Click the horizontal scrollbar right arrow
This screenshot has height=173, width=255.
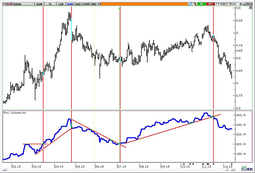[233, 169]
